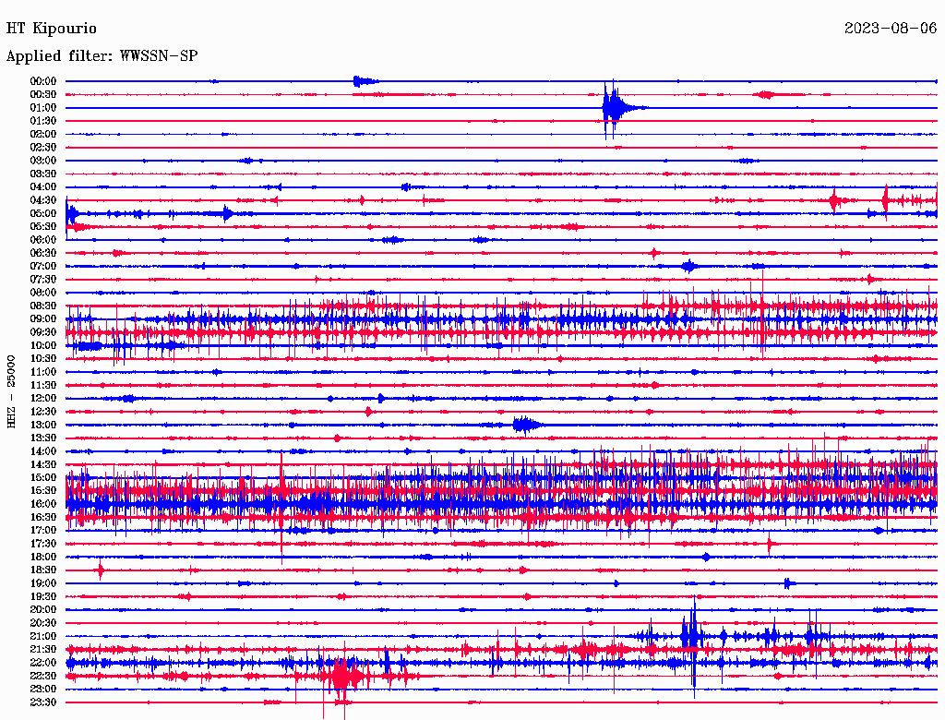945x720 pixels.
Task: Select the 17:30 time label
Action: (x=43, y=545)
